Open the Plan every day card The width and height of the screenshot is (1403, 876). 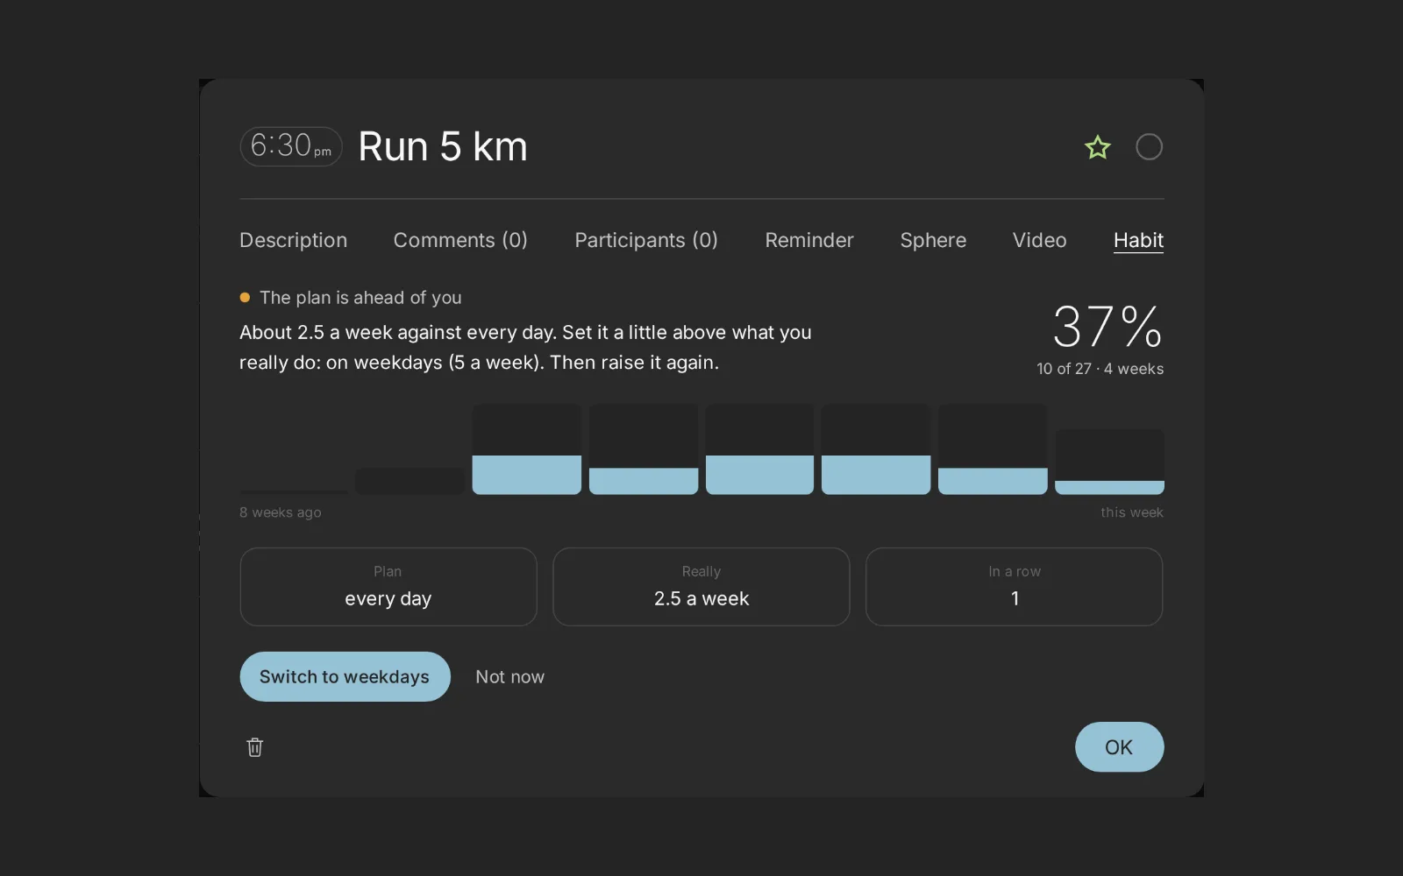388,587
